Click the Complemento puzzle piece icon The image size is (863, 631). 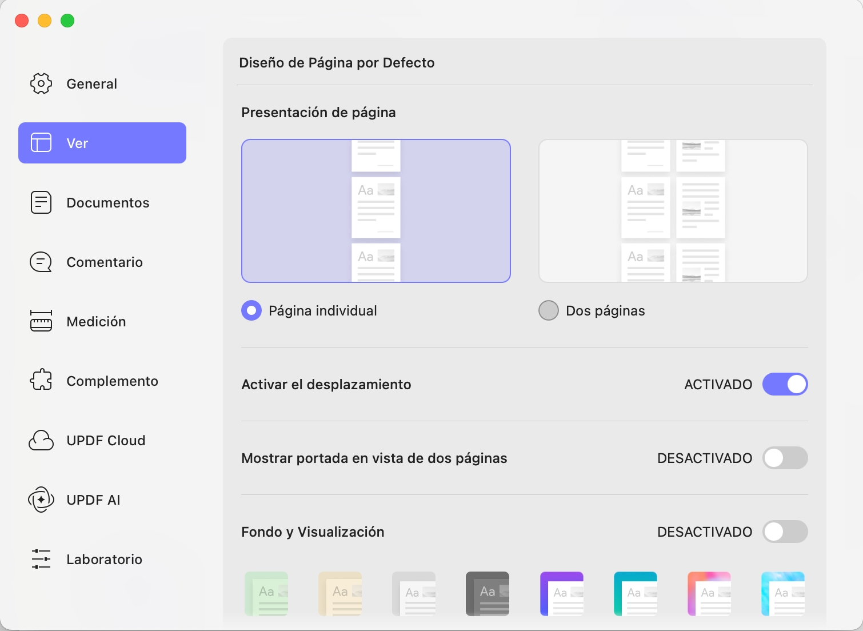pyautogui.click(x=41, y=381)
